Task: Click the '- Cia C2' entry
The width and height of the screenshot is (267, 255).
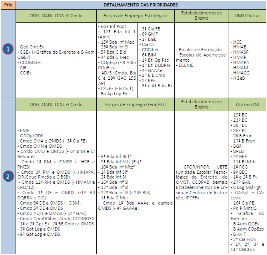Action: [x=147, y=44]
